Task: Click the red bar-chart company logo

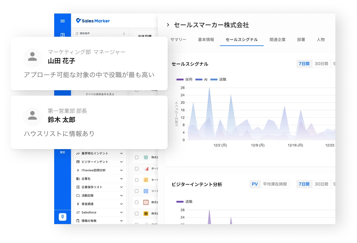Action: pos(146,168)
